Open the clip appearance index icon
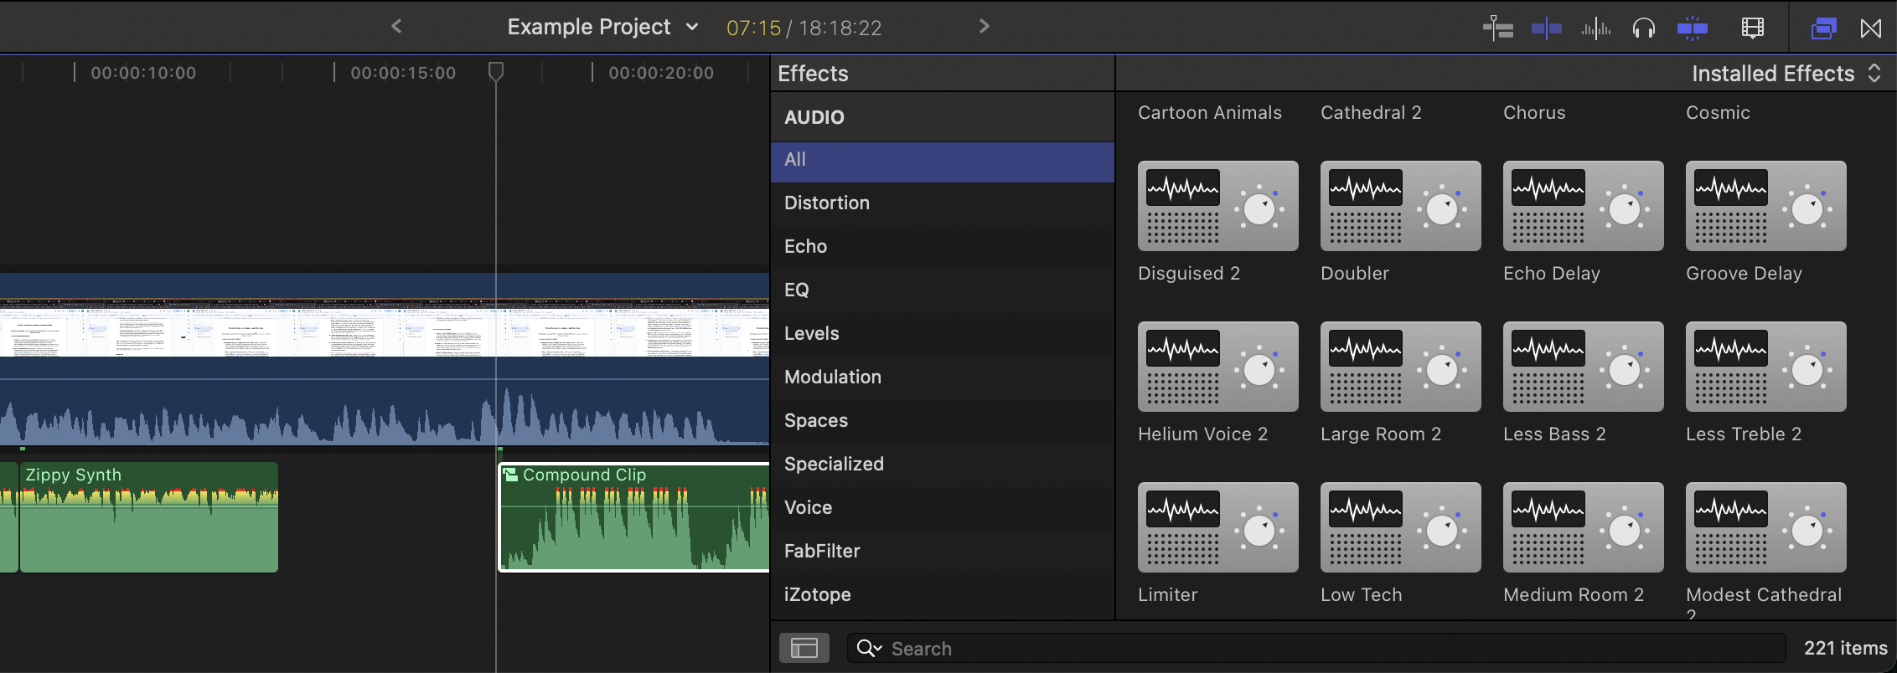The image size is (1897, 673). pyautogui.click(x=1498, y=28)
